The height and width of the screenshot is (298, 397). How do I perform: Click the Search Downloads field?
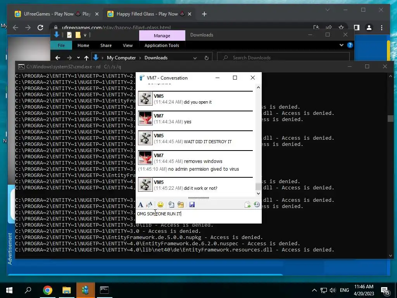[x=283, y=58]
